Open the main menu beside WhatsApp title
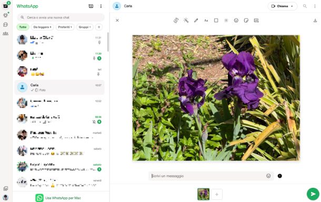The height and width of the screenshot is (202, 321). click(x=101, y=6)
